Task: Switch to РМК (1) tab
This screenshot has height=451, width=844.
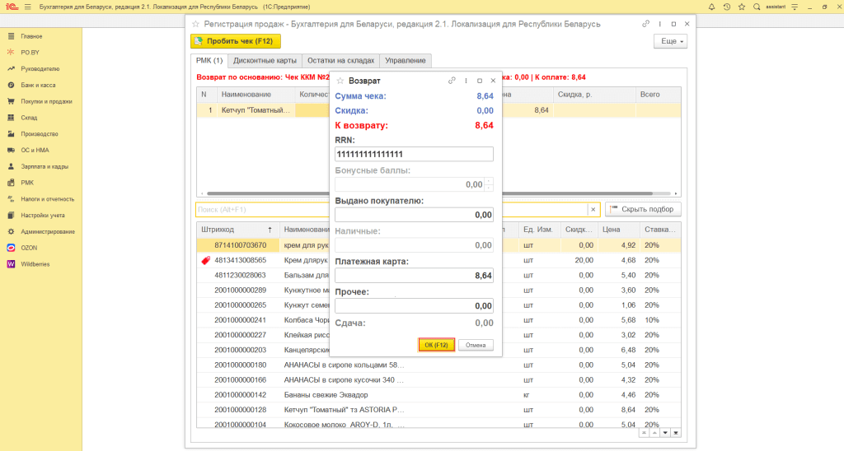Action: tap(209, 61)
